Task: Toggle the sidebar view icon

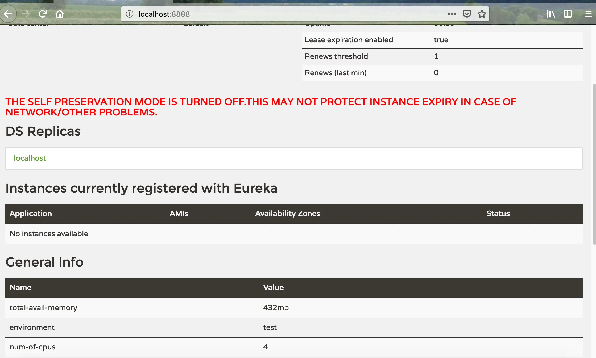Action: click(568, 14)
